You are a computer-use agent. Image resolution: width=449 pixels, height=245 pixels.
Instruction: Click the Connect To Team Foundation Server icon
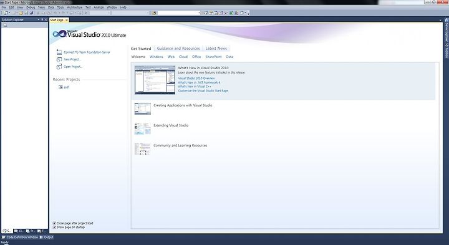coord(59,52)
